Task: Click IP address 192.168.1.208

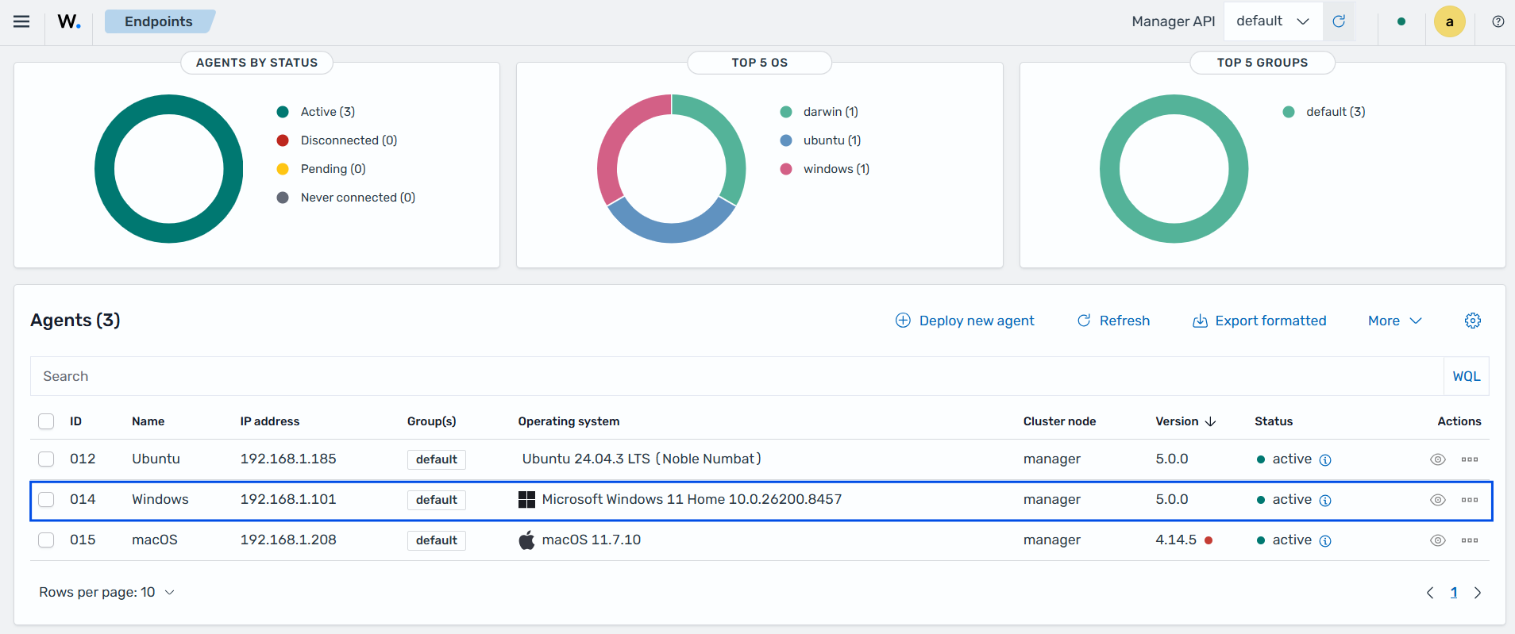Action: (x=288, y=540)
